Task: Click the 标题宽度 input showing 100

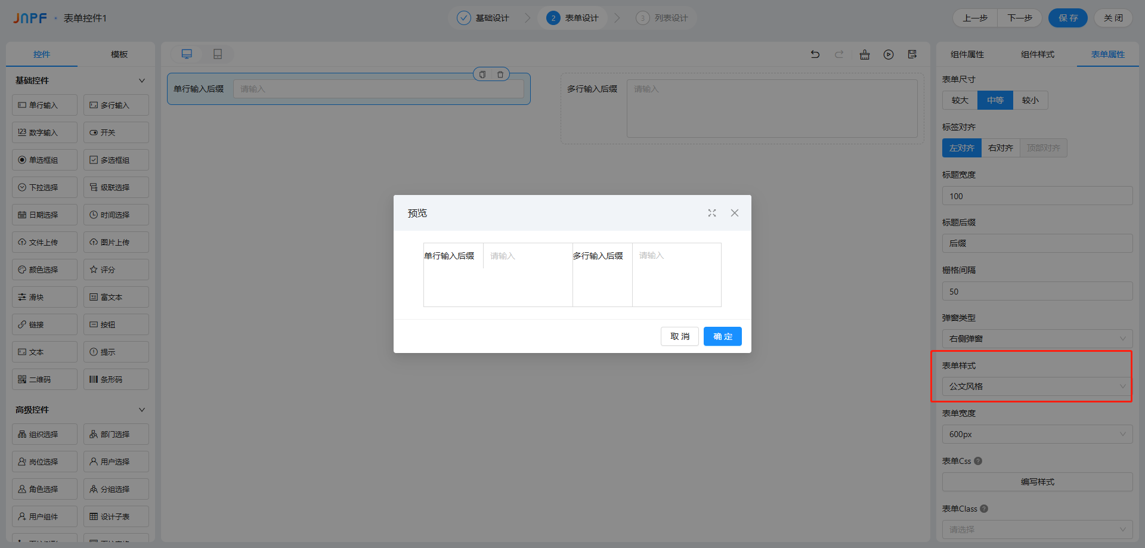Action: point(1038,196)
